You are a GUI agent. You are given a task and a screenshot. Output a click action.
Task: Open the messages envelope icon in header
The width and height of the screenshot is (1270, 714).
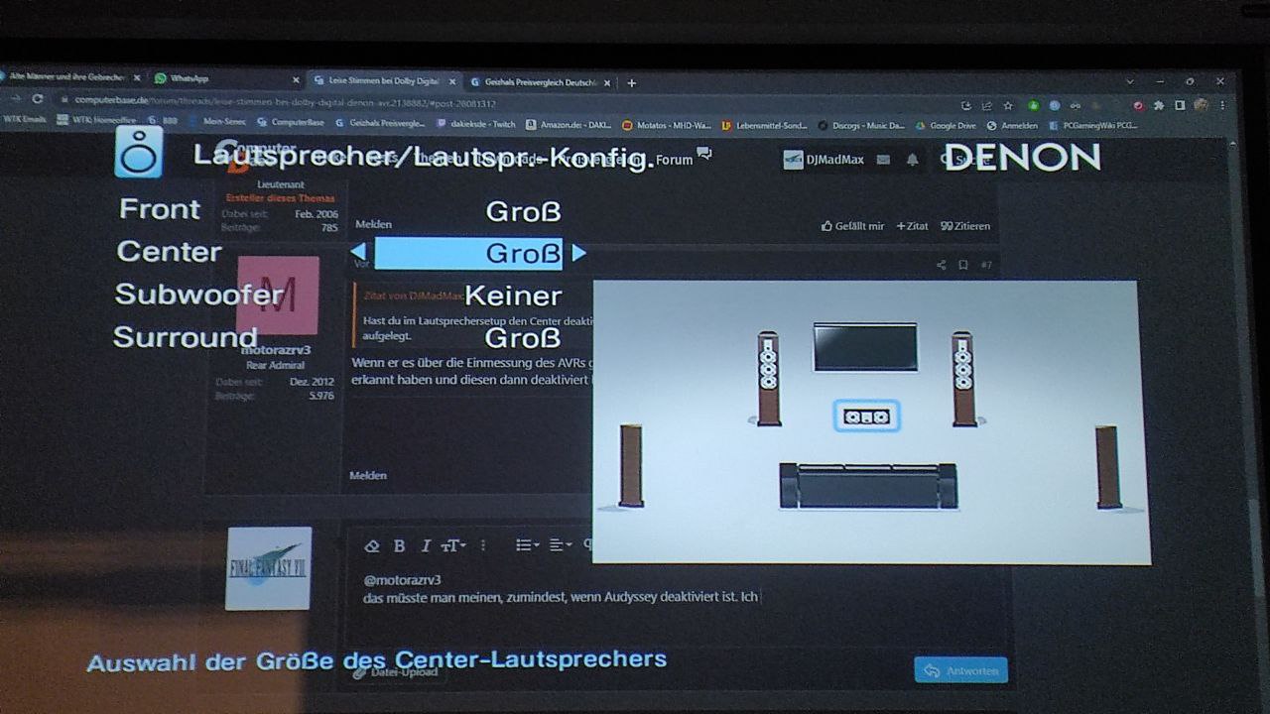click(883, 160)
